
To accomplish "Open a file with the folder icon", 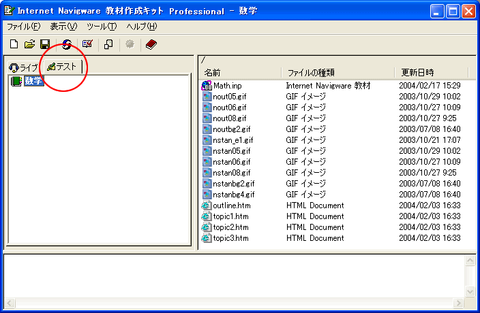I will [x=30, y=45].
